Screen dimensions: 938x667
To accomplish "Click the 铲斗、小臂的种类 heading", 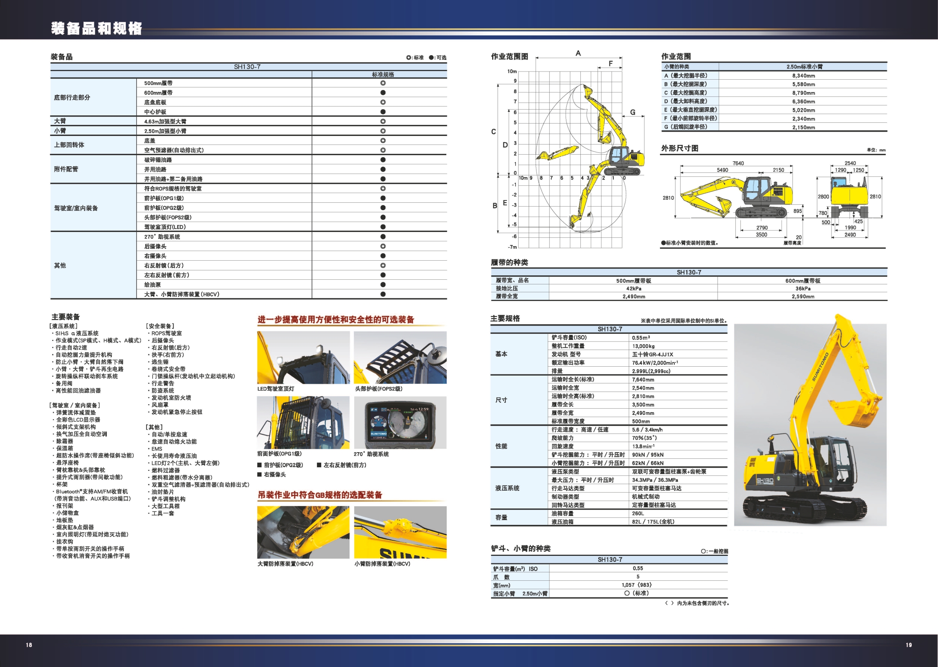I will tap(521, 549).
